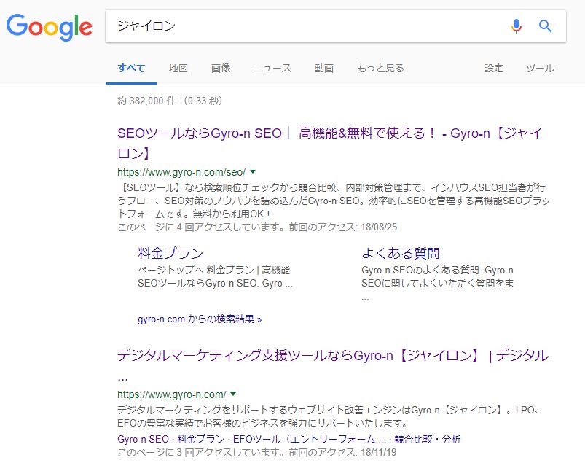The image size is (585, 463).
Task: Switch to the 画像 tab
Action: (221, 68)
